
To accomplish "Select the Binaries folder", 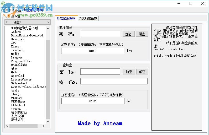I will point(18,39).
